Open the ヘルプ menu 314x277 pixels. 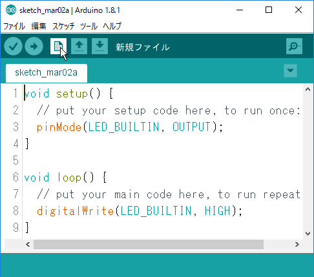point(112,26)
